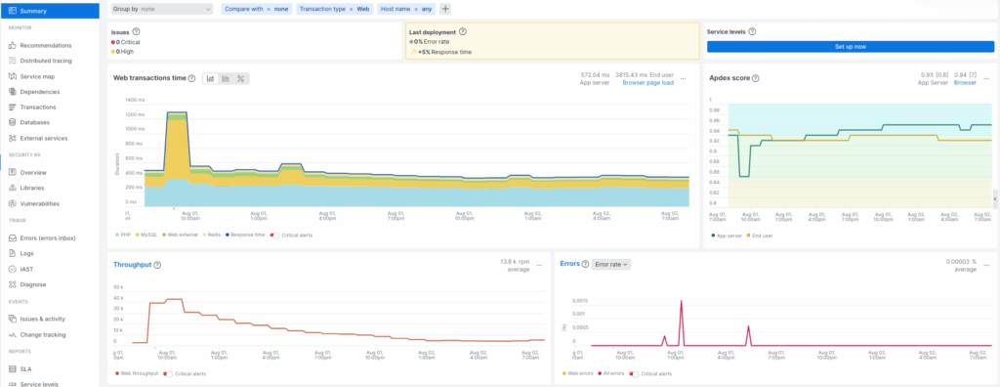Click the +5% Response time deployment text

point(444,52)
